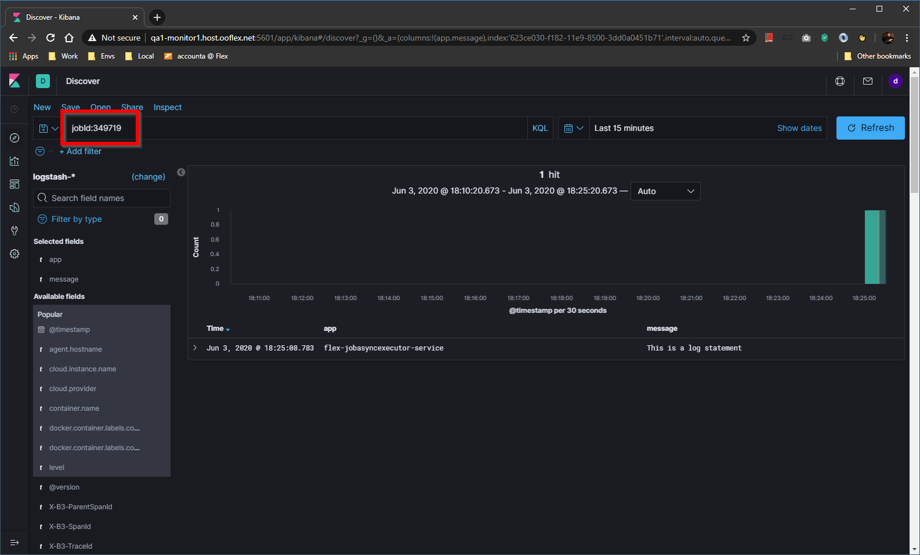
Task: Expand the log row from Jun 3, 2020
Action: pos(195,348)
